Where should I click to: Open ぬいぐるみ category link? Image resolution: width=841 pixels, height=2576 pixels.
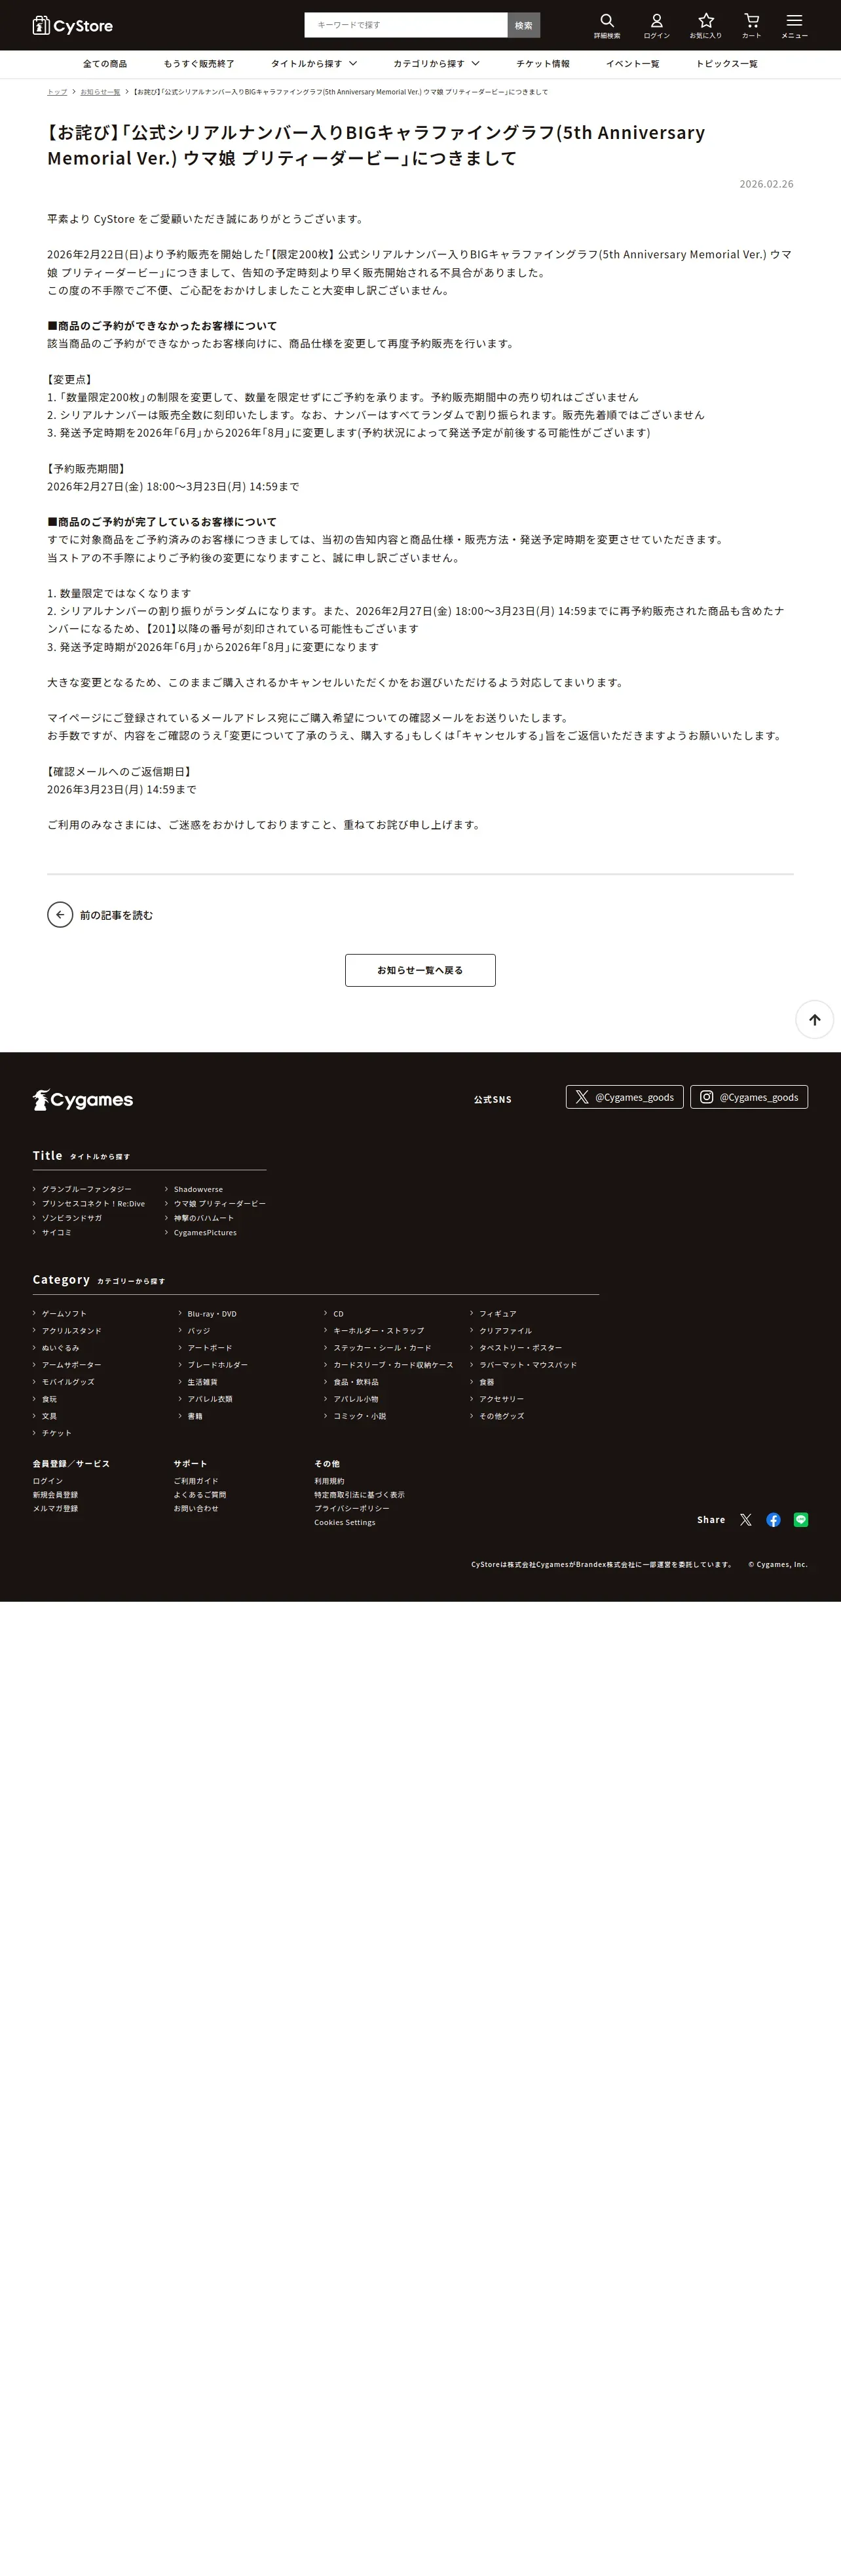[60, 1347]
